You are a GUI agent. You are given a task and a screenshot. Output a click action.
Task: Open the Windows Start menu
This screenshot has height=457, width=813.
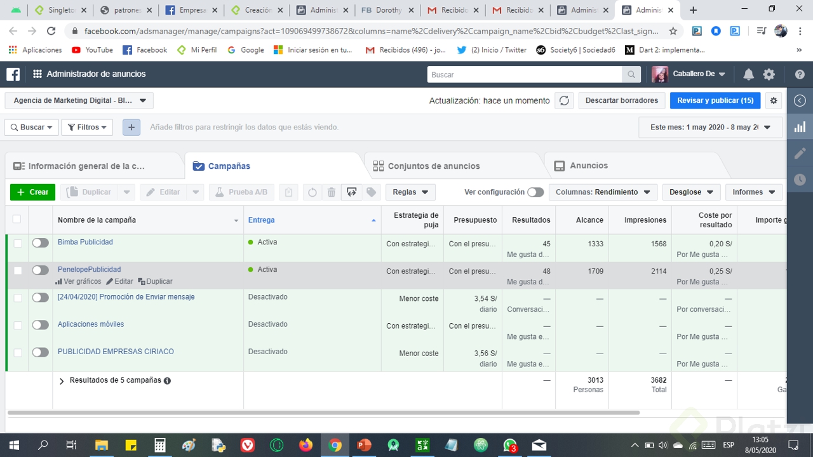(x=13, y=445)
